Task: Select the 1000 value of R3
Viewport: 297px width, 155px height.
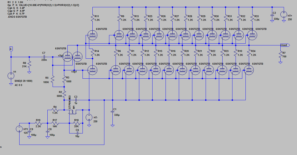Action: [69, 82]
